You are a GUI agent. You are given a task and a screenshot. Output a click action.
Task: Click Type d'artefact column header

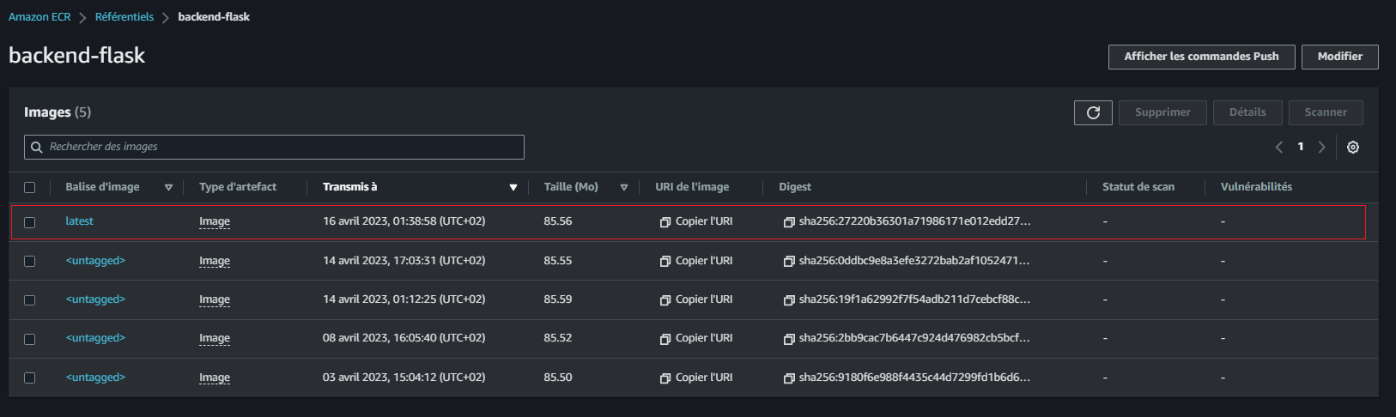pos(238,187)
